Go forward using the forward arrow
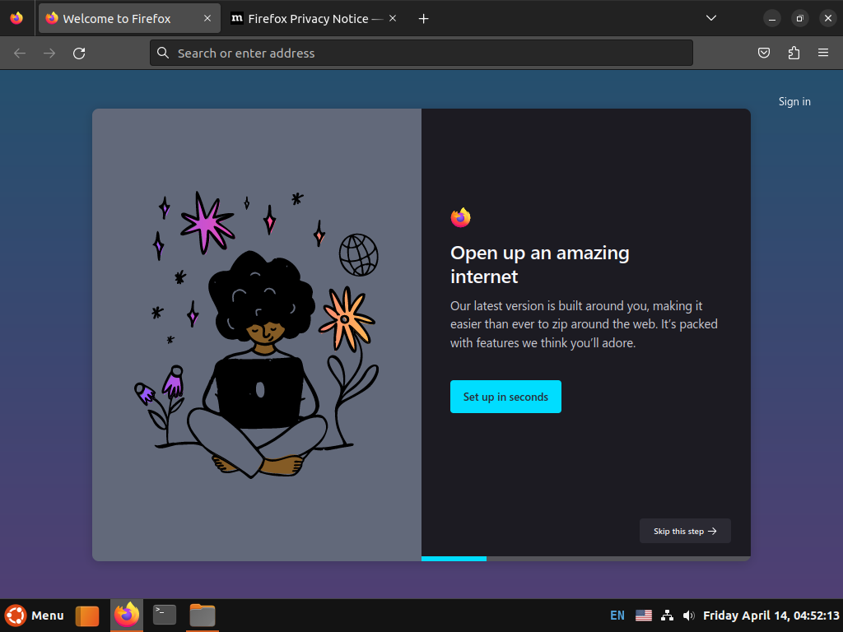The image size is (843, 632). (x=49, y=53)
